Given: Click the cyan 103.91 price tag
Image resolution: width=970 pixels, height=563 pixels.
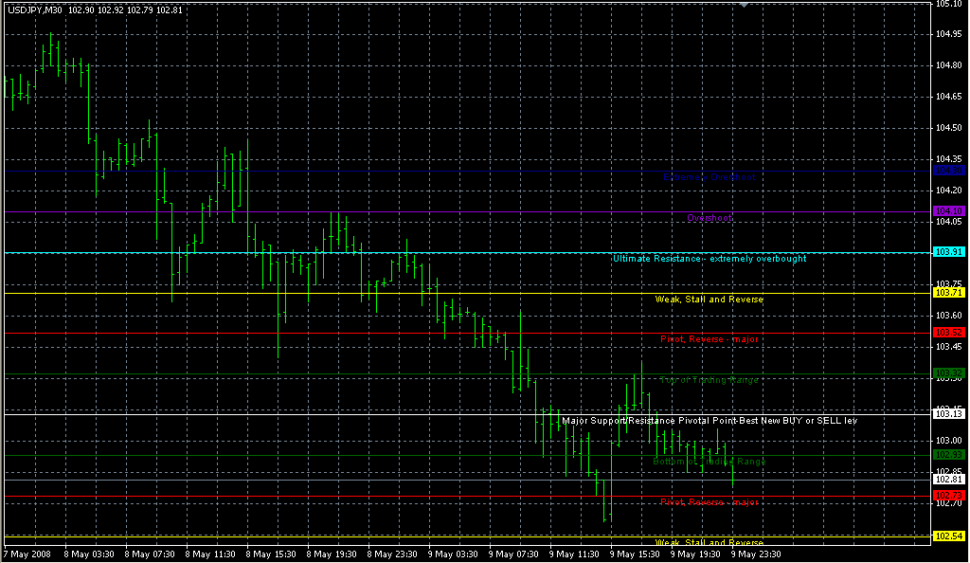Looking at the screenshot, I should click(949, 252).
